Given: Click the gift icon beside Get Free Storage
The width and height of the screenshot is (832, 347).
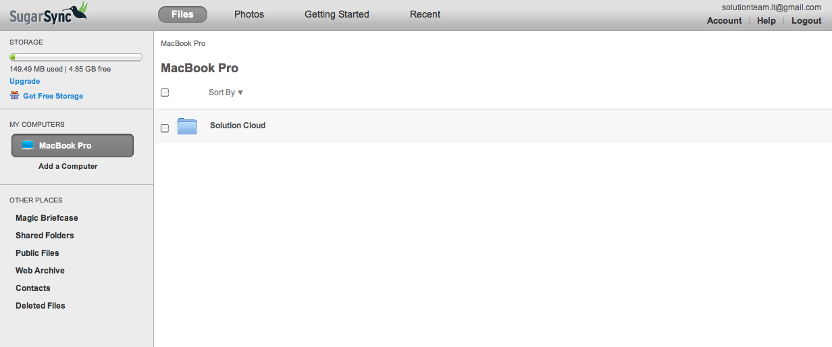Looking at the screenshot, I should (x=14, y=96).
